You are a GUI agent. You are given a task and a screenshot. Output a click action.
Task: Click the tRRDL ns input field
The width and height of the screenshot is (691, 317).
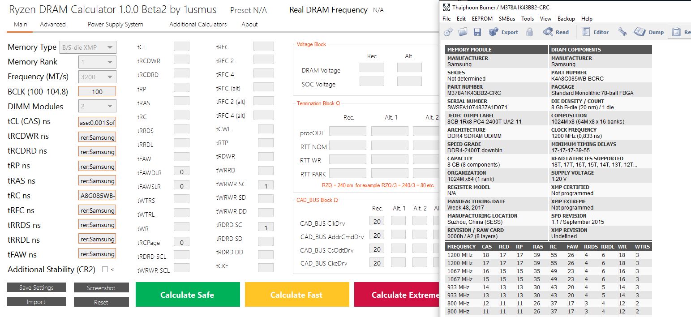(97, 239)
